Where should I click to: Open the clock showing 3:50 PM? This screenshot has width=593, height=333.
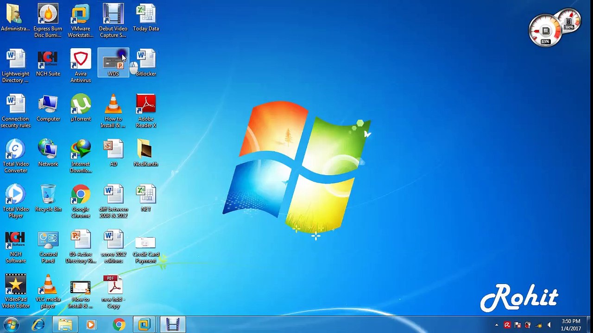(571, 325)
